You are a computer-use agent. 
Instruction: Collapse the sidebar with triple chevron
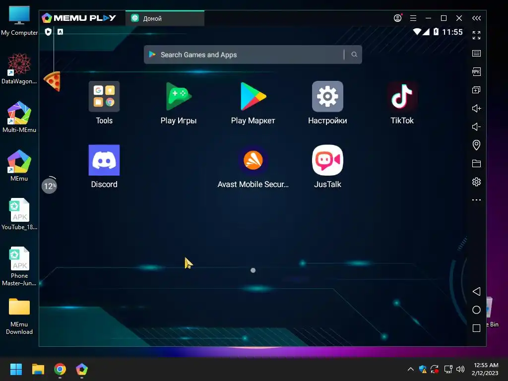click(x=476, y=18)
